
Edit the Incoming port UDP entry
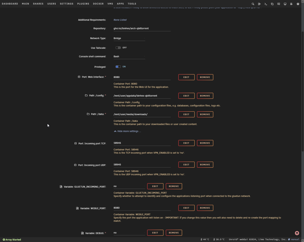tap(186, 165)
